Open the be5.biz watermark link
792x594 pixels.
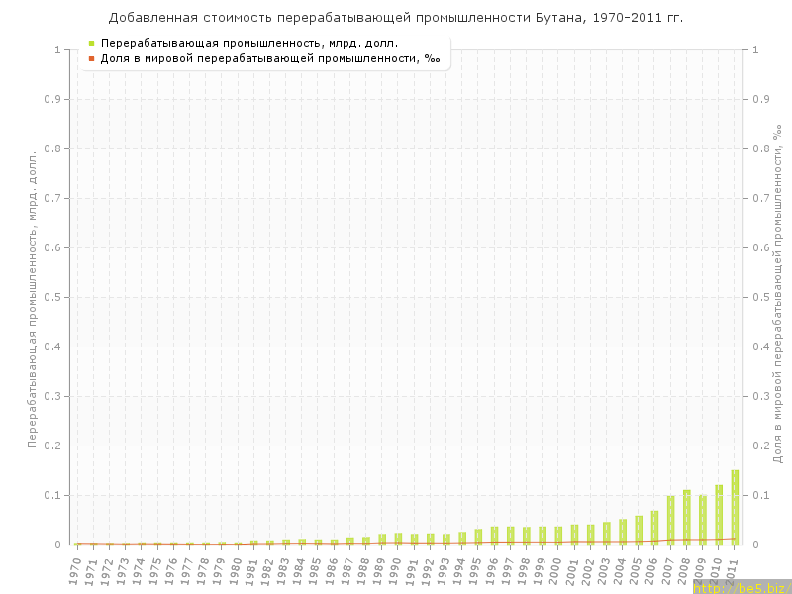coord(742,587)
